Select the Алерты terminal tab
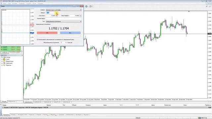Screen dimensions: 212x119 [39, 115]
